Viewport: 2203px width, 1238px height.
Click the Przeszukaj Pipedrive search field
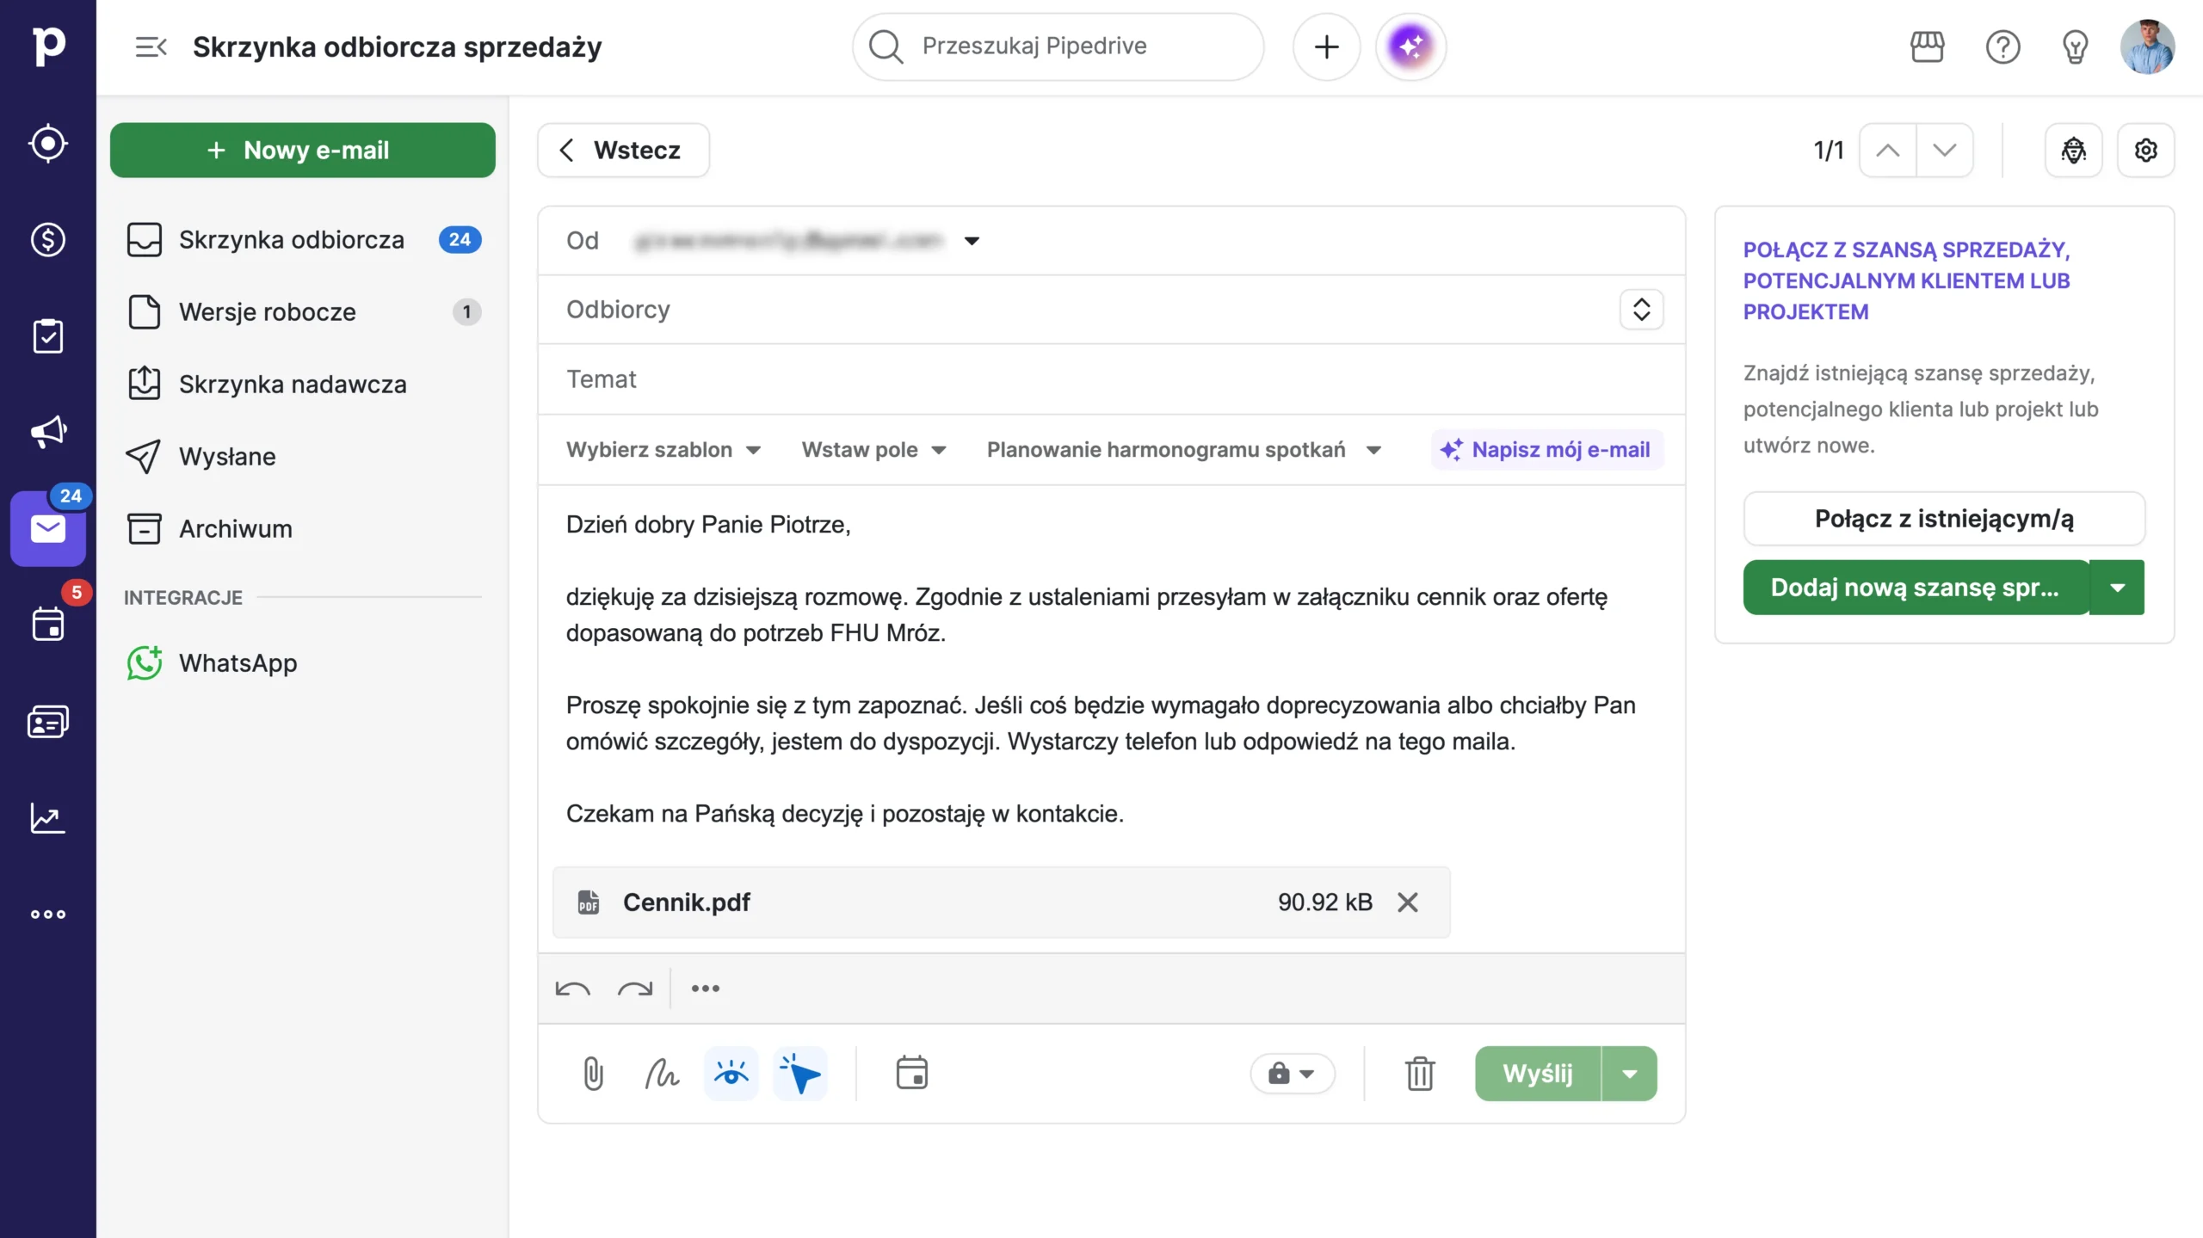1058,46
